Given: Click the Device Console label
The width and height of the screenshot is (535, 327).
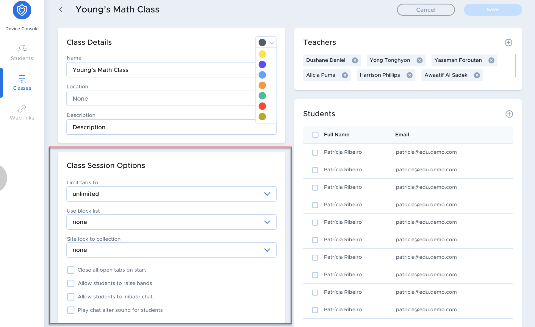Looking at the screenshot, I should tap(22, 29).
